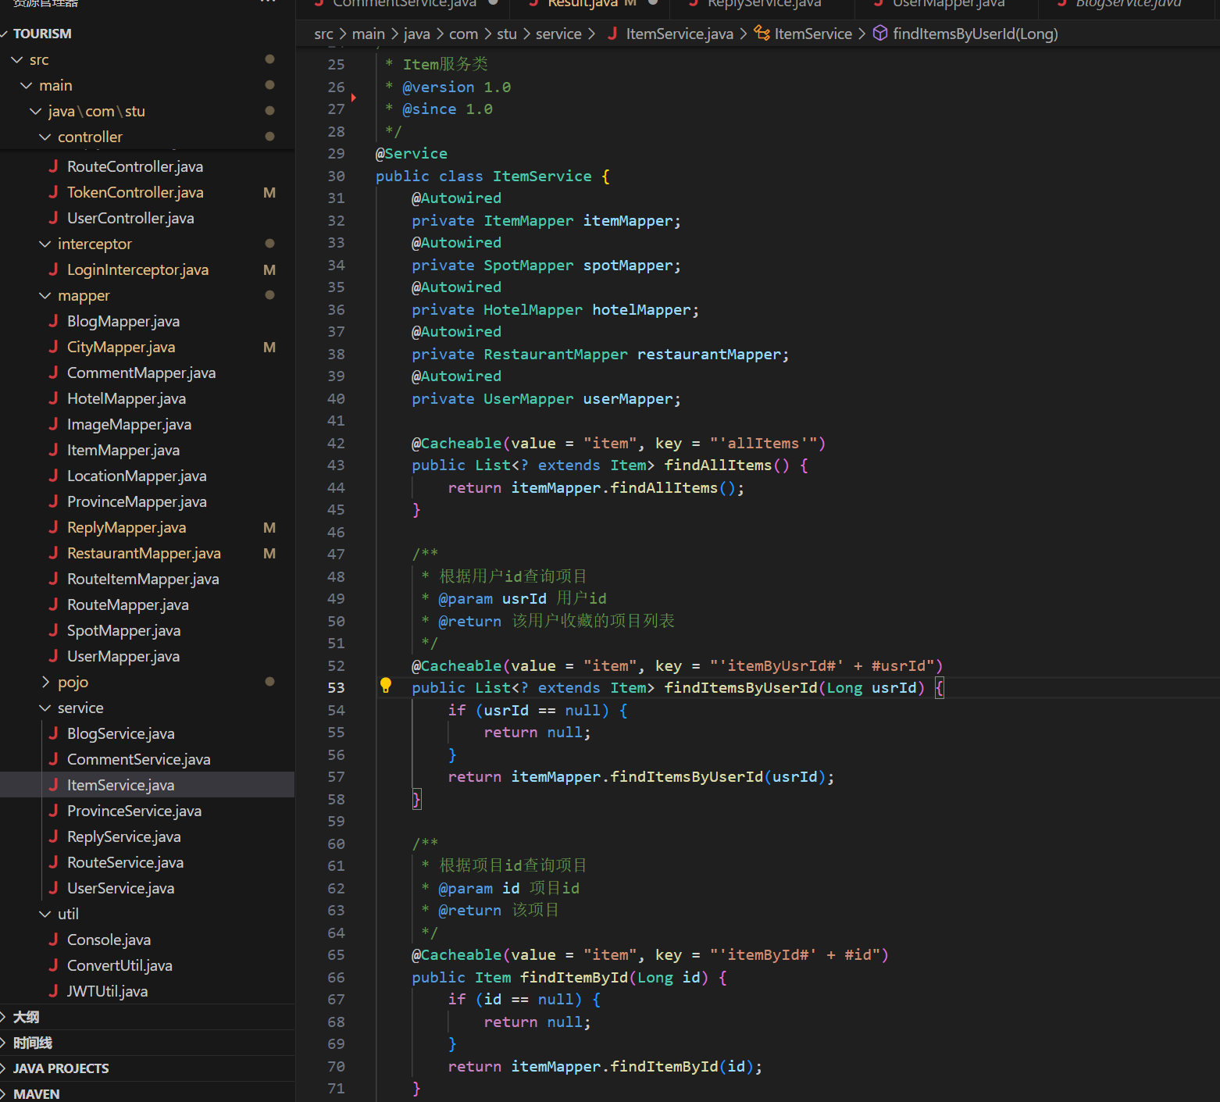Click the M status badge beside CityMapper.java

(x=269, y=347)
